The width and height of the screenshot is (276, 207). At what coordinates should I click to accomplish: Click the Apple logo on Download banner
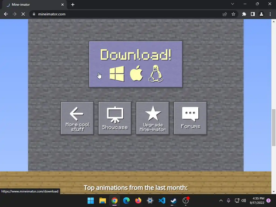[136, 73]
